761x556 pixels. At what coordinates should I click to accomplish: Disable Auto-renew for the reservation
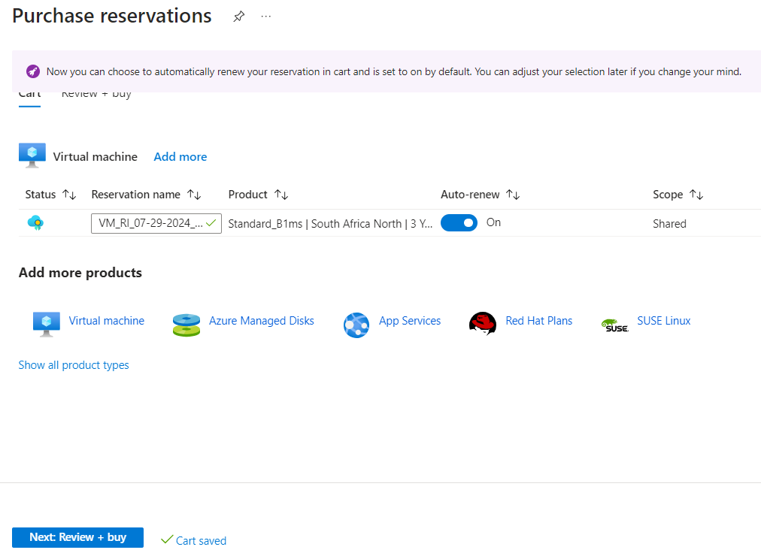[x=459, y=222]
